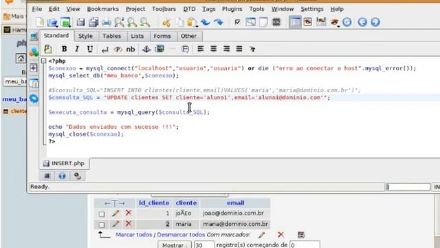Click the blue Forward navigation arrow
The image size is (440, 248).
[375, 22]
